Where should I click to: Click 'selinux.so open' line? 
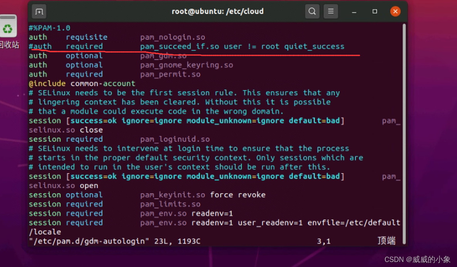tap(63, 185)
